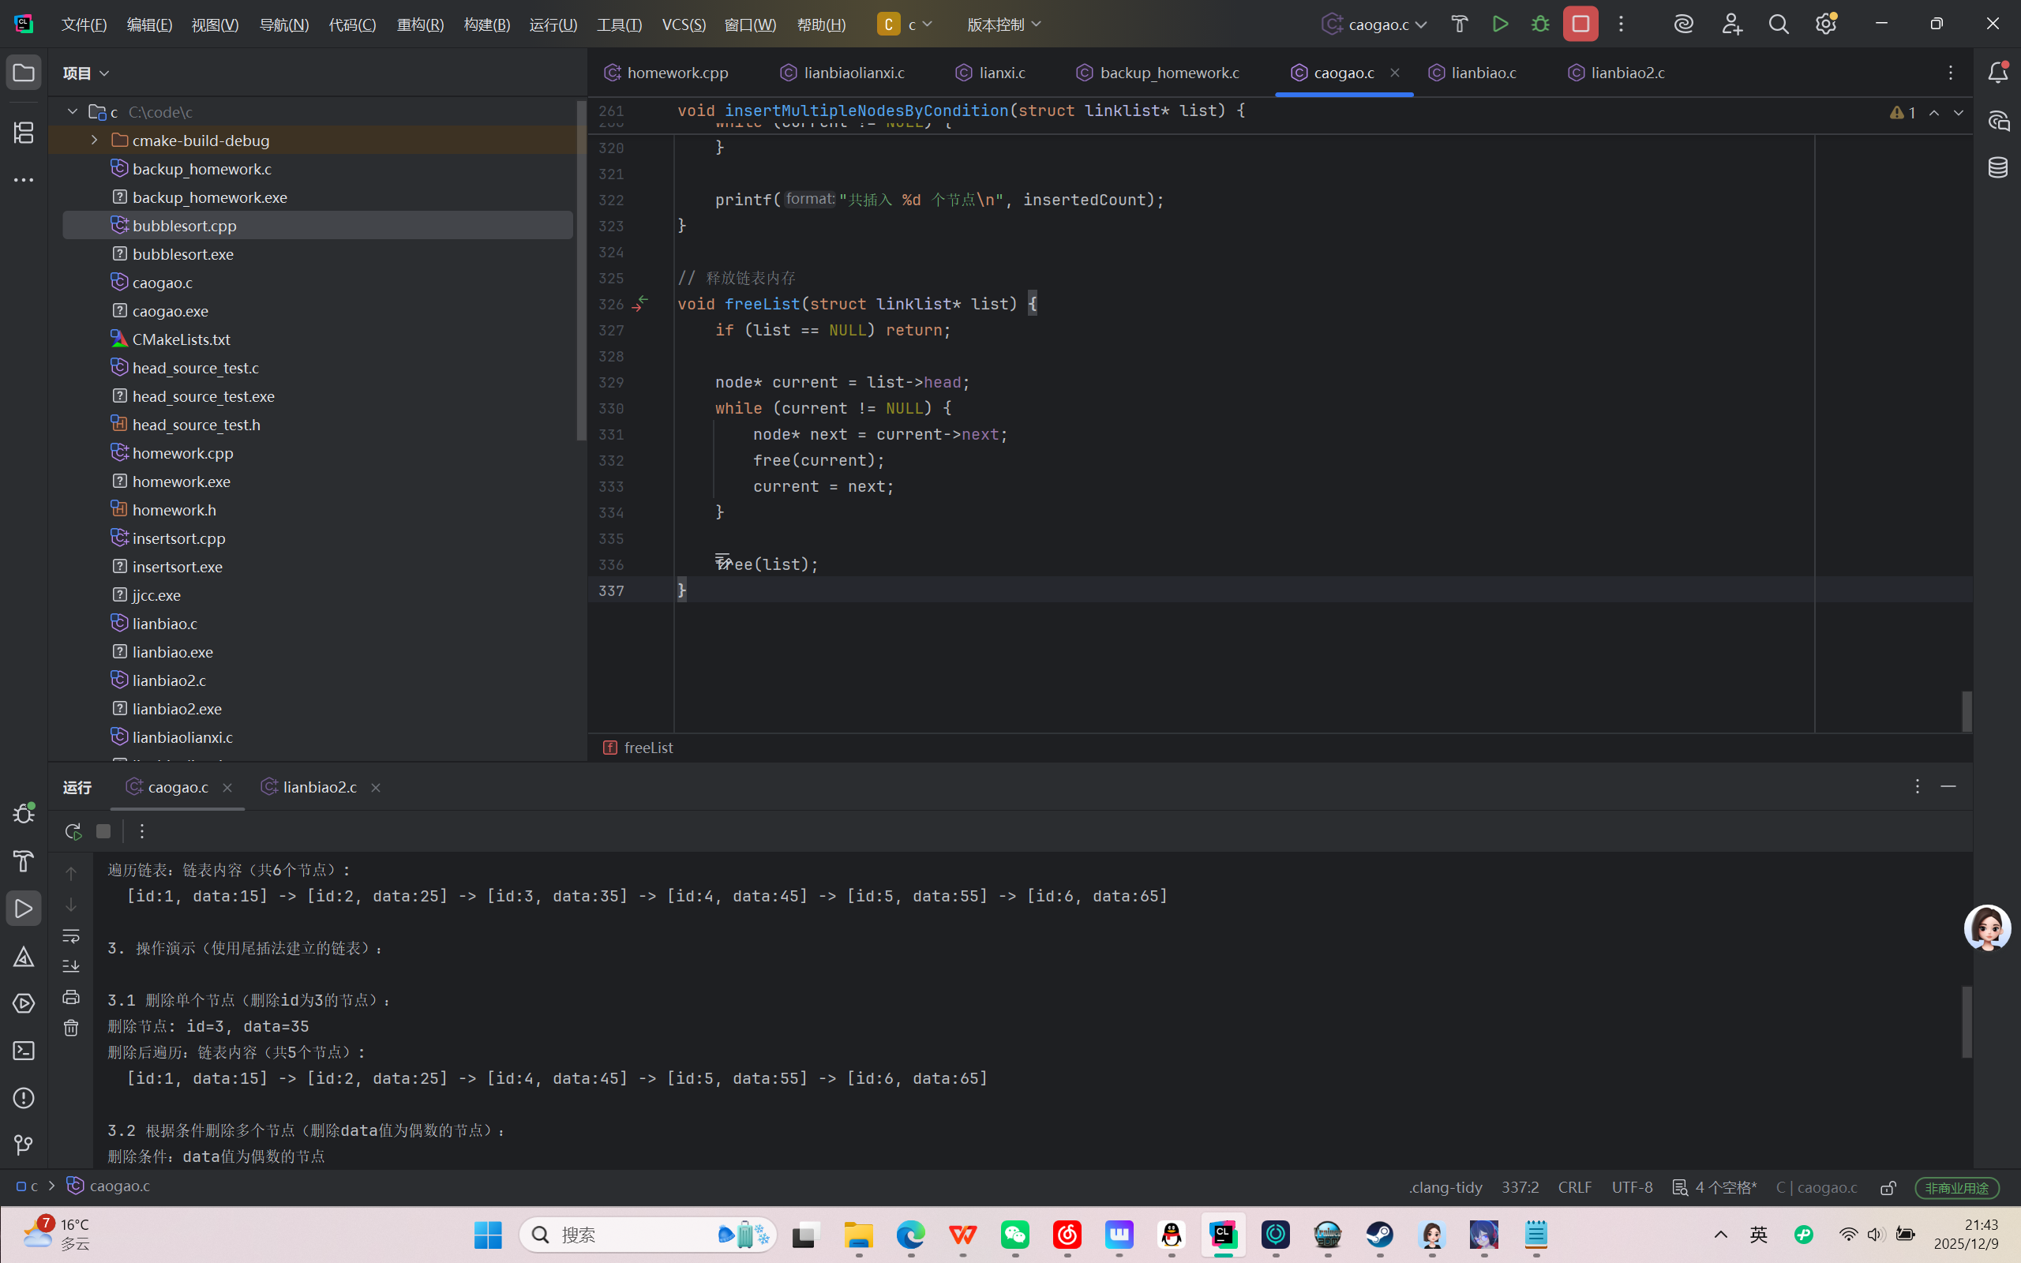Open the 版本控制 dropdown
This screenshot has width=2021, height=1263.
pyautogui.click(x=1004, y=24)
